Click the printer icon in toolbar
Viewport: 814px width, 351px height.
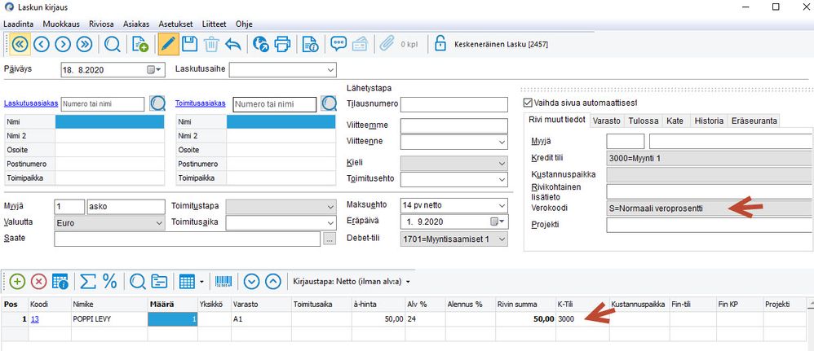click(x=282, y=45)
